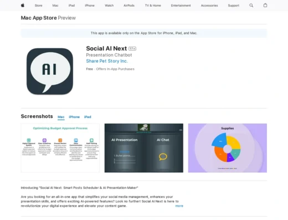Open the Support menu item
The image size is (288, 220).
233,6
